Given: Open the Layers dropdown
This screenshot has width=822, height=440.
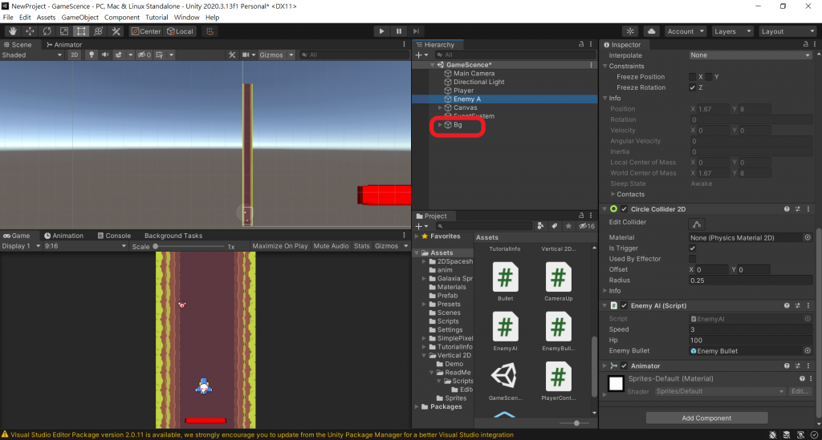Looking at the screenshot, I should point(732,31).
